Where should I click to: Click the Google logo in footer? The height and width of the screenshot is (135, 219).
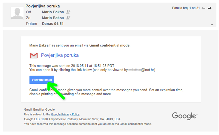(x=184, y=116)
